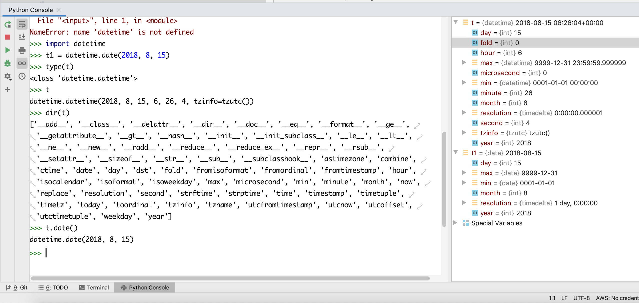Open the Terminal tool window tab
This screenshot has width=639, height=303.
[94, 287]
